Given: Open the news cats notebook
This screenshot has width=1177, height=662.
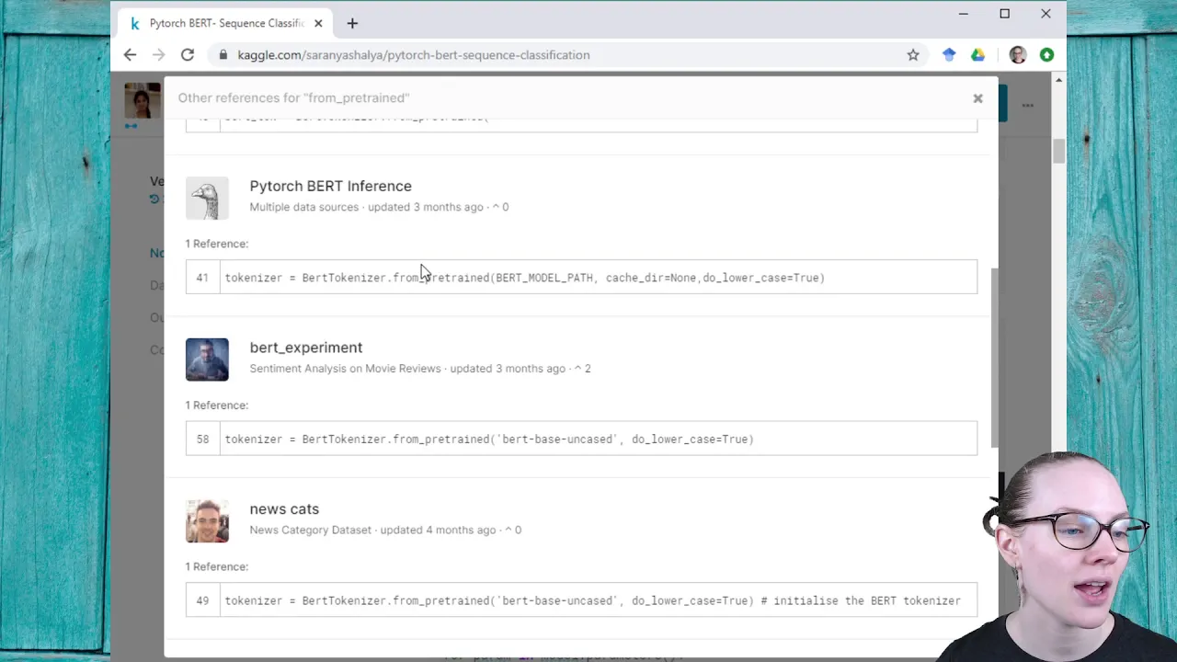Looking at the screenshot, I should pyautogui.click(x=284, y=509).
